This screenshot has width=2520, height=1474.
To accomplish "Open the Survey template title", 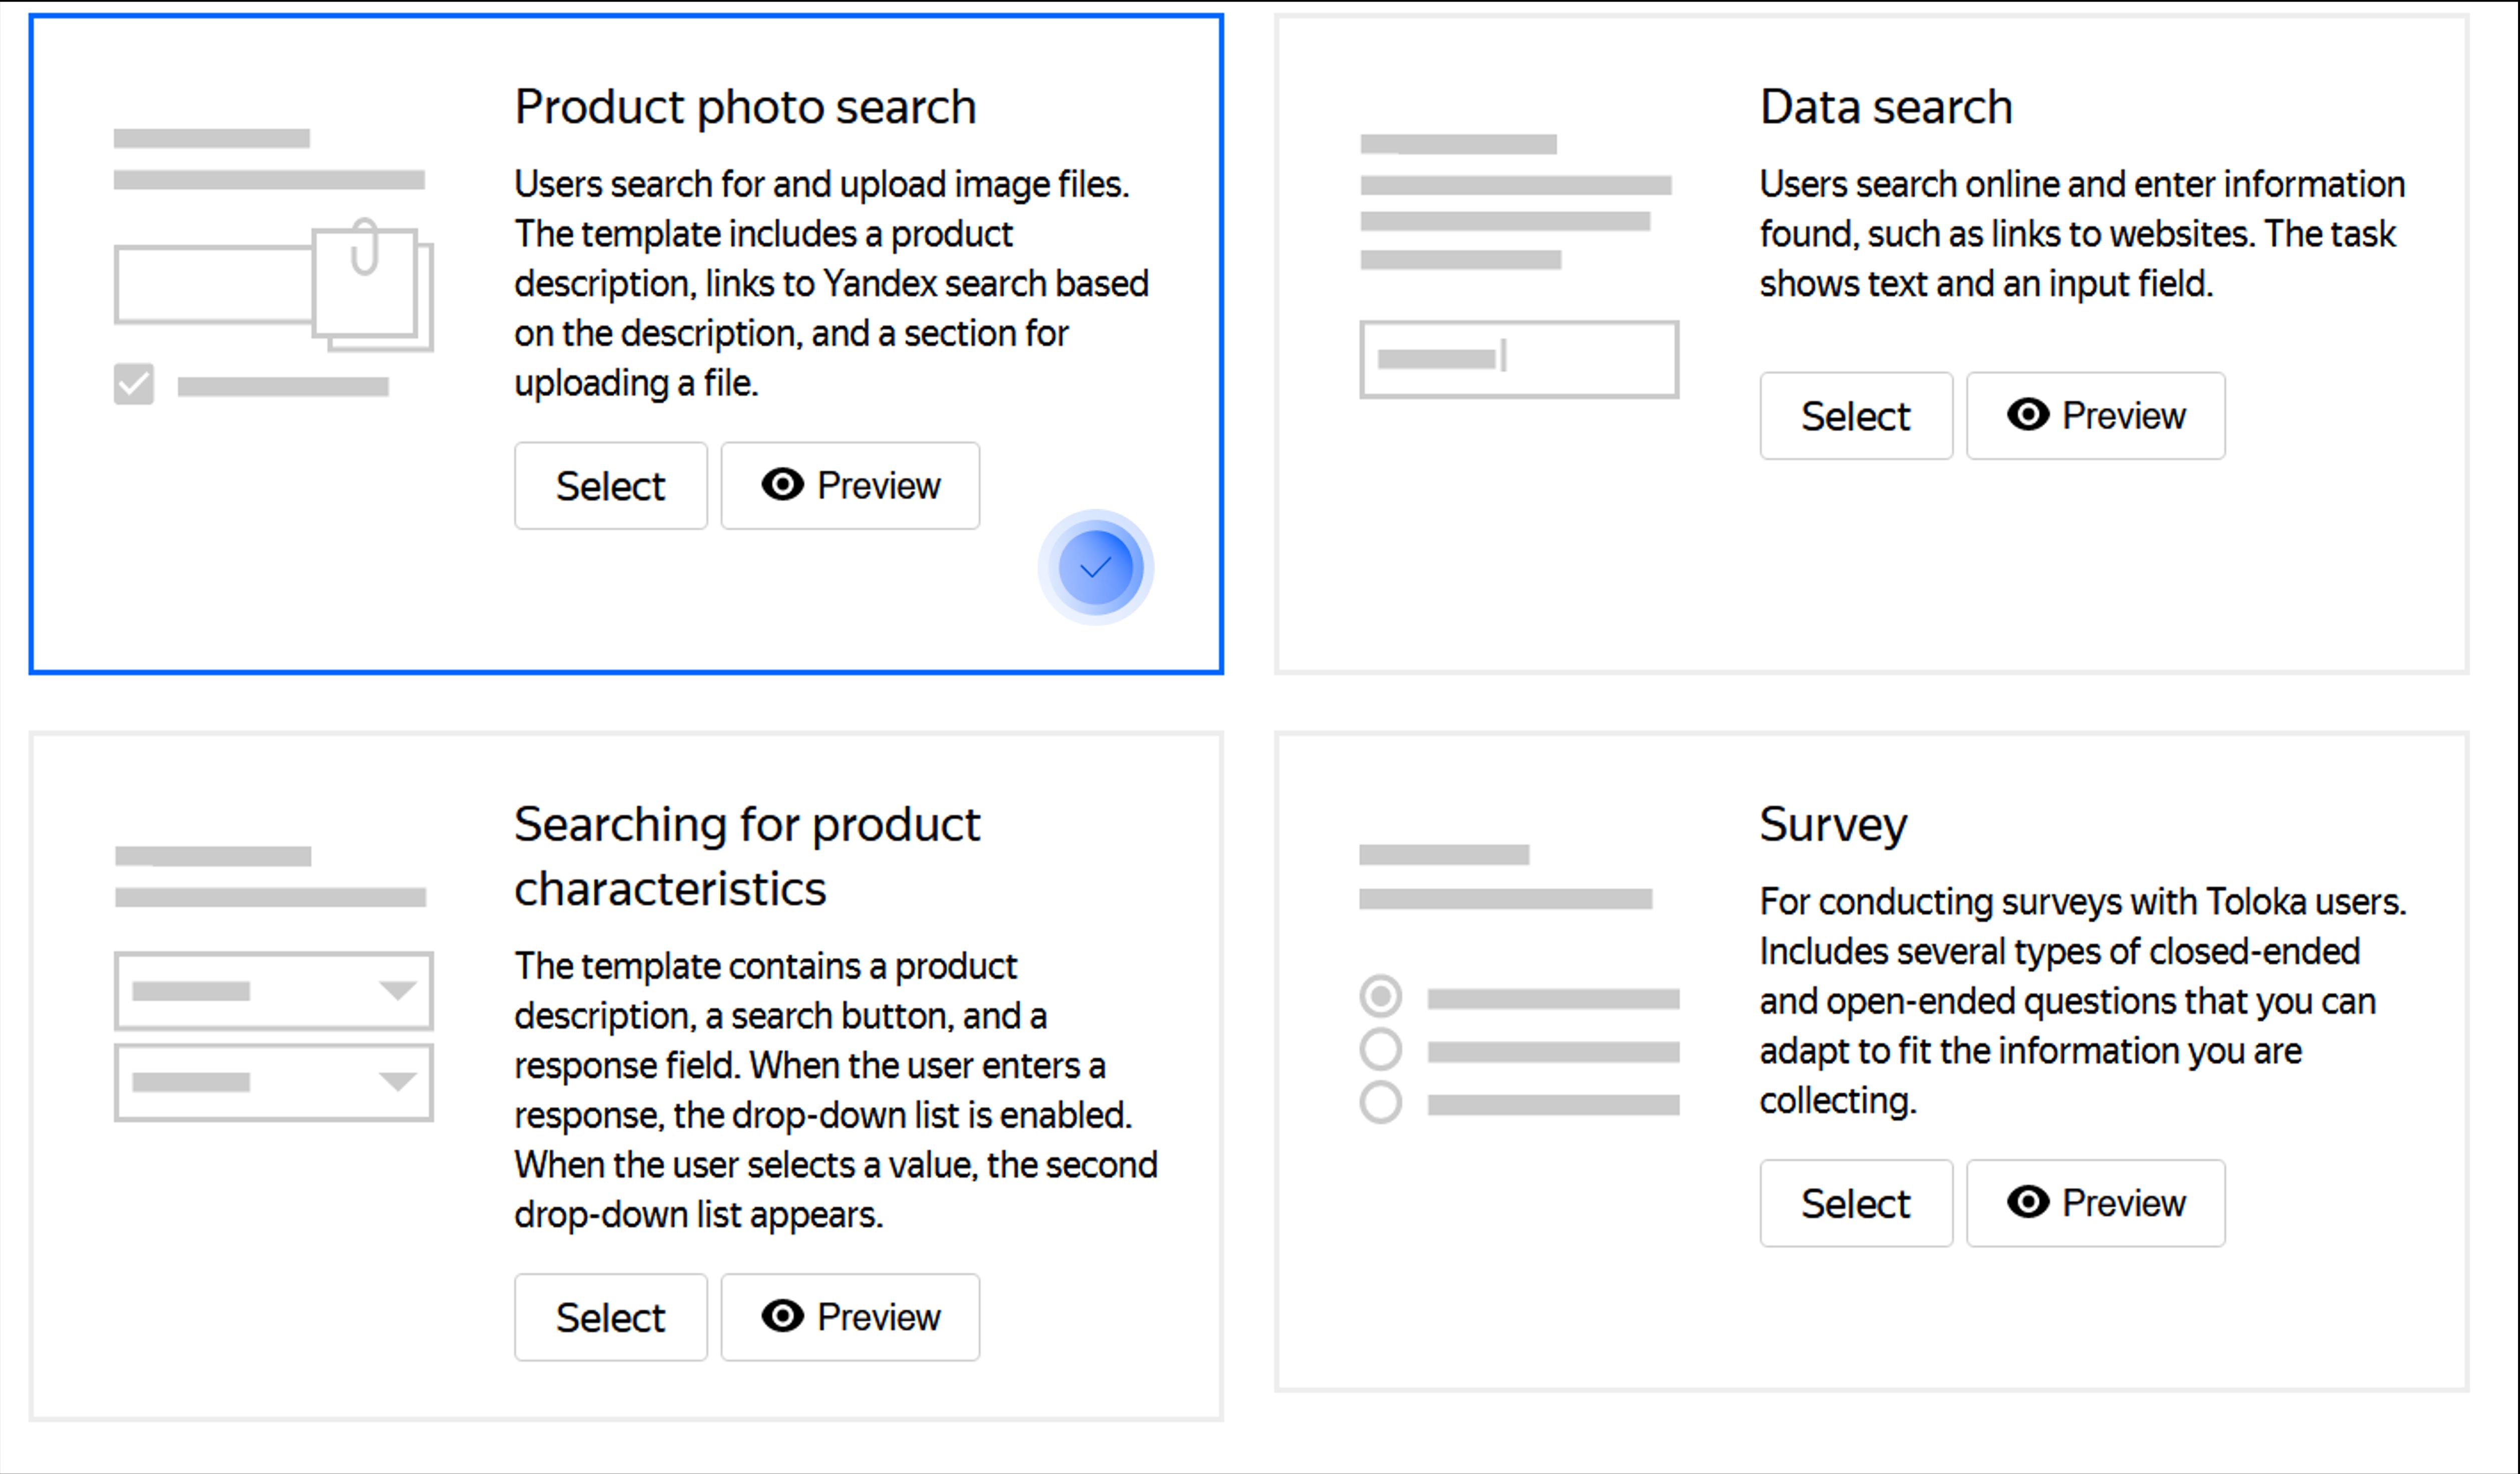I will point(1833,825).
